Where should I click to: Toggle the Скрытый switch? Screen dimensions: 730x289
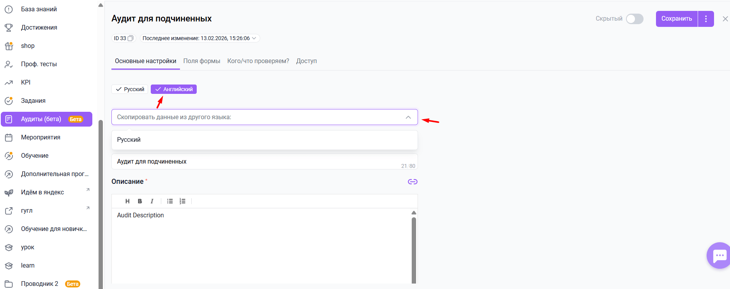pos(634,19)
